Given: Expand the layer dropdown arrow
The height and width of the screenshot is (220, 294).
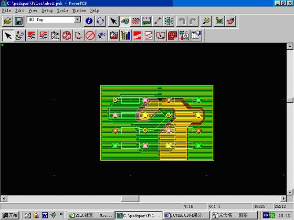Looking at the screenshot, I should click(78, 19).
